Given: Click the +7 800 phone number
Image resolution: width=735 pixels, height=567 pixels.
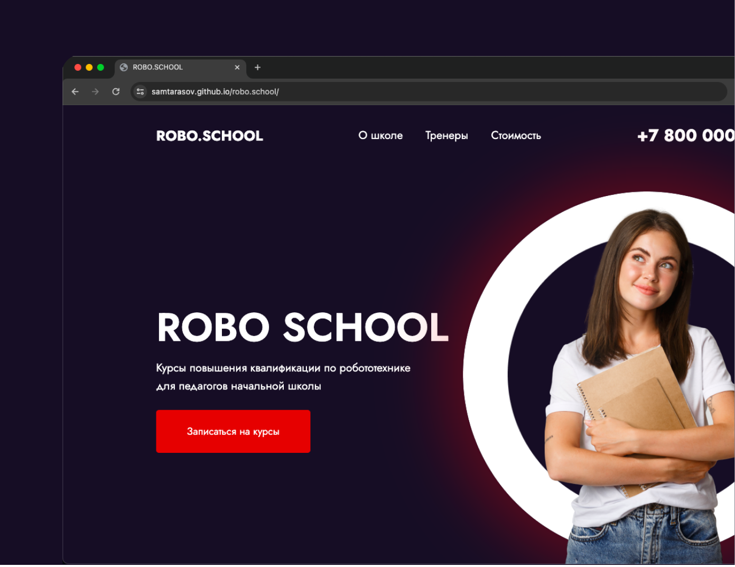Looking at the screenshot, I should click(686, 136).
